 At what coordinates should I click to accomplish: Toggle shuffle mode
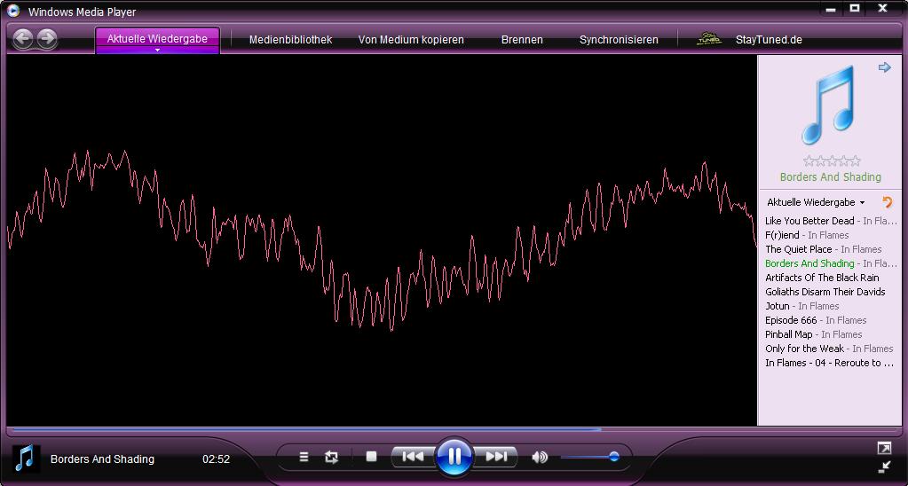[x=304, y=457]
